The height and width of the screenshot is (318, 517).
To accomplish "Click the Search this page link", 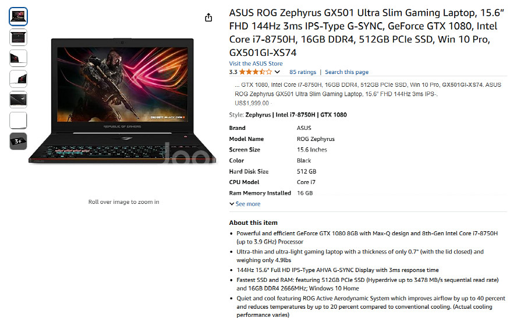I will pyautogui.click(x=346, y=72).
